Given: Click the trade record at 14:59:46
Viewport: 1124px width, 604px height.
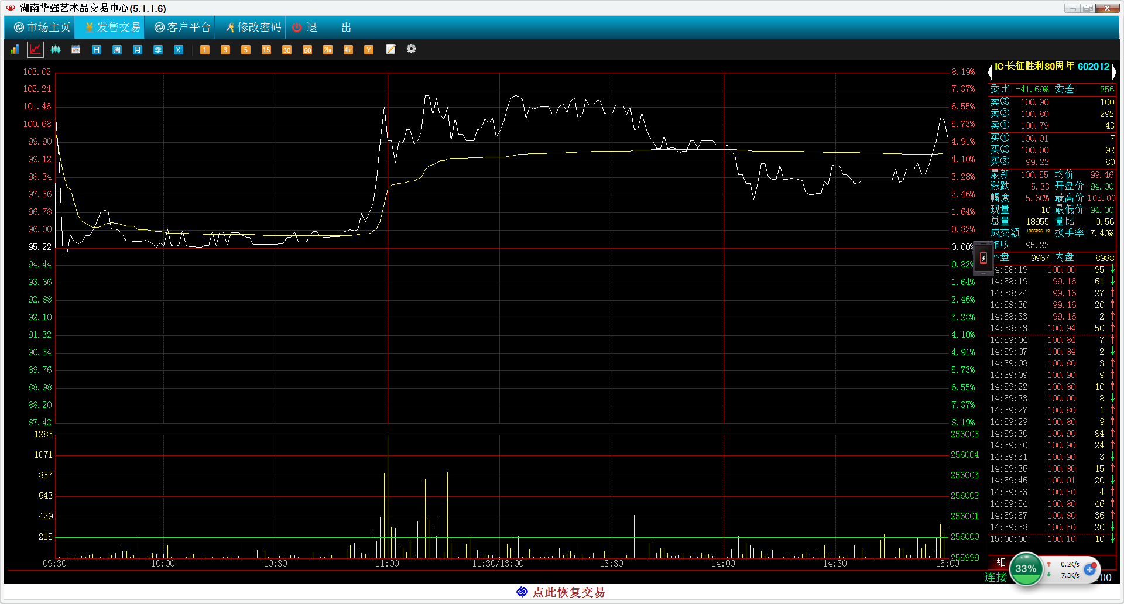Looking at the screenshot, I should (x=1052, y=481).
